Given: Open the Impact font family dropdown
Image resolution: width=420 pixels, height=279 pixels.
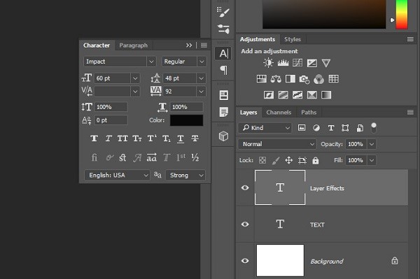Looking at the screenshot, I should (x=151, y=62).
